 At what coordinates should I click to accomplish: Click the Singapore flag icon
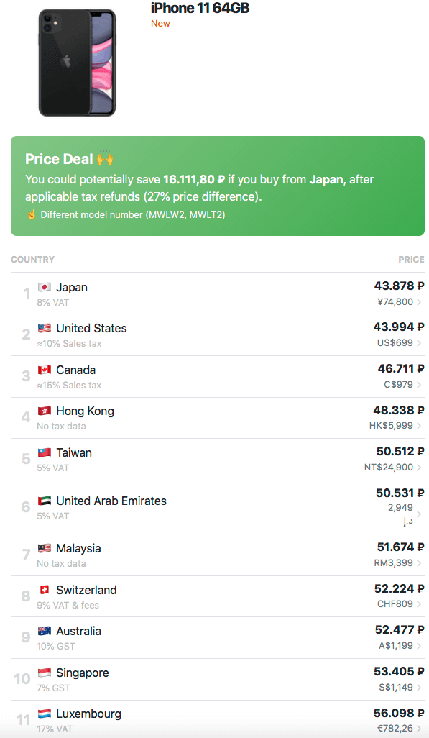click(x=45, y=673)
